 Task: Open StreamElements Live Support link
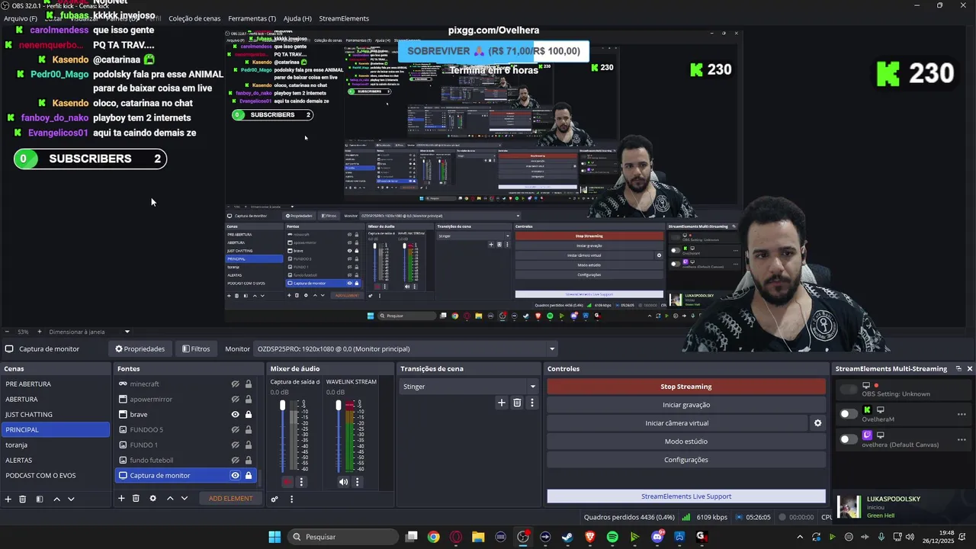686,496
